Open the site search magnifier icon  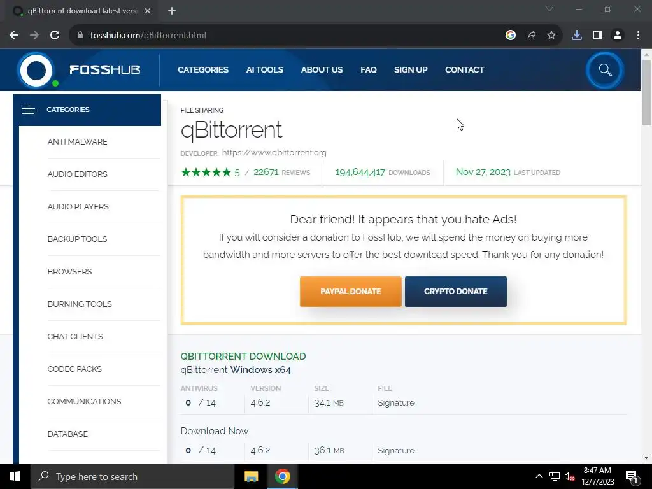(x=605, y=70)
